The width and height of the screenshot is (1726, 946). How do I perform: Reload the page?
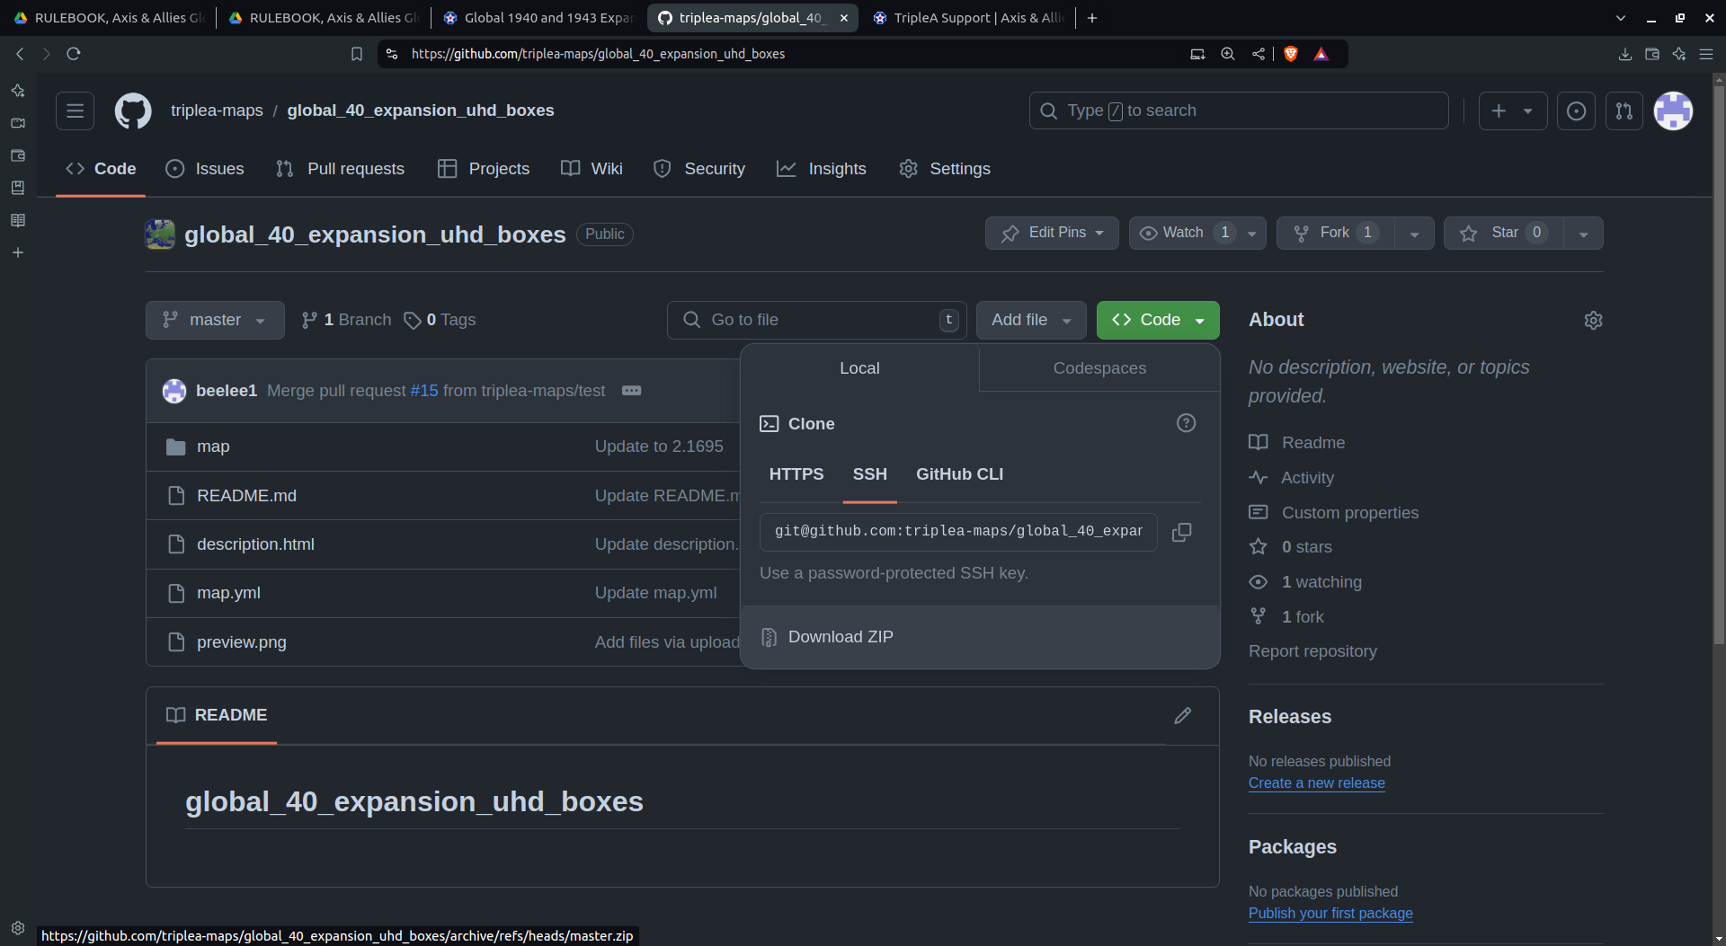[74, 54]
